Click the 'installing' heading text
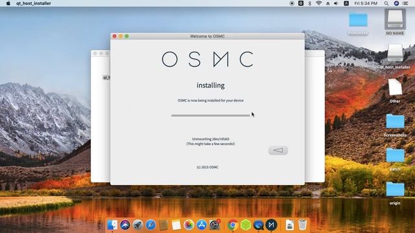415x233 pixels. click(210, 85)
